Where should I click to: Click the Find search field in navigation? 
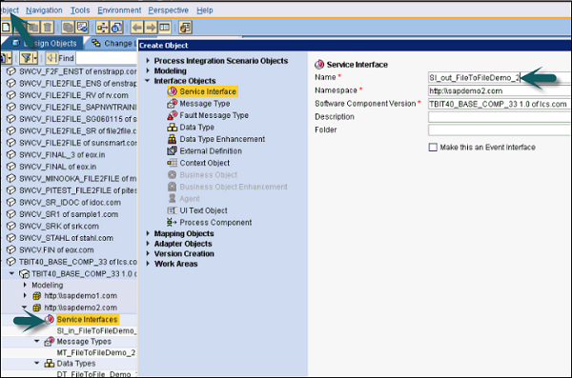pyautogui.click(x=107, y=58)
